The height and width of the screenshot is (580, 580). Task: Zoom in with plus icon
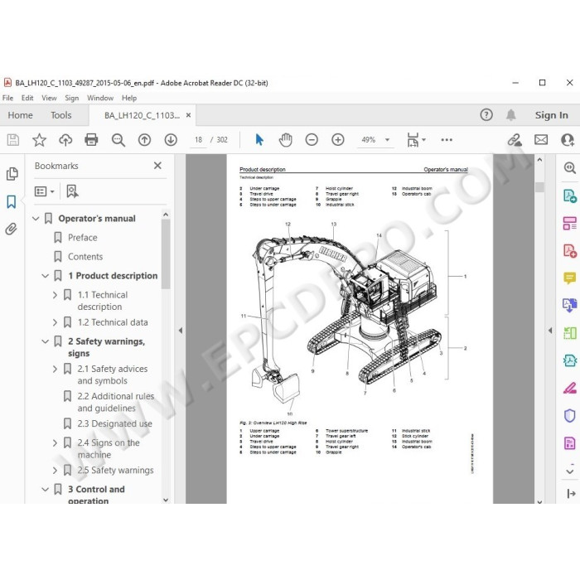(x=338, y=140)
